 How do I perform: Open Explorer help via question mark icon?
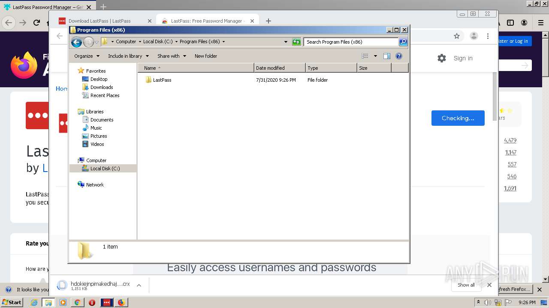(x=399, y=56)
